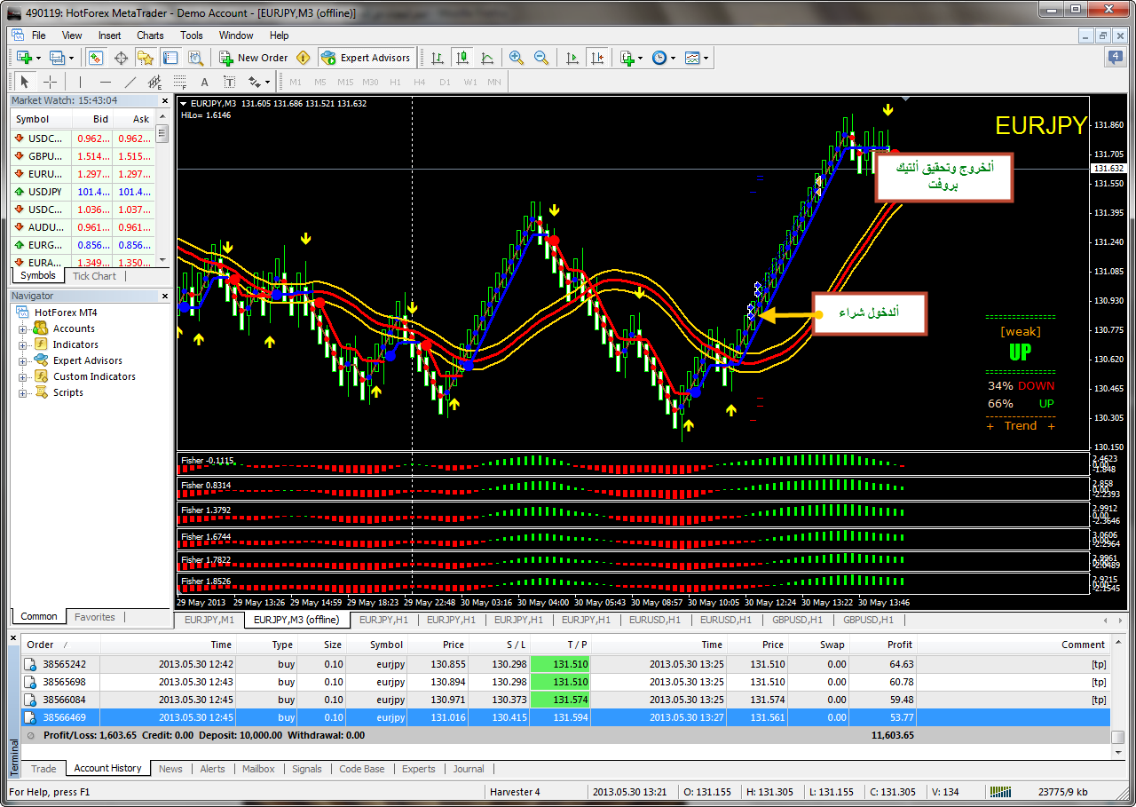Open the Journal tab in Terminal
This screenshot has height=807, width=1136.
coord(469,769)
